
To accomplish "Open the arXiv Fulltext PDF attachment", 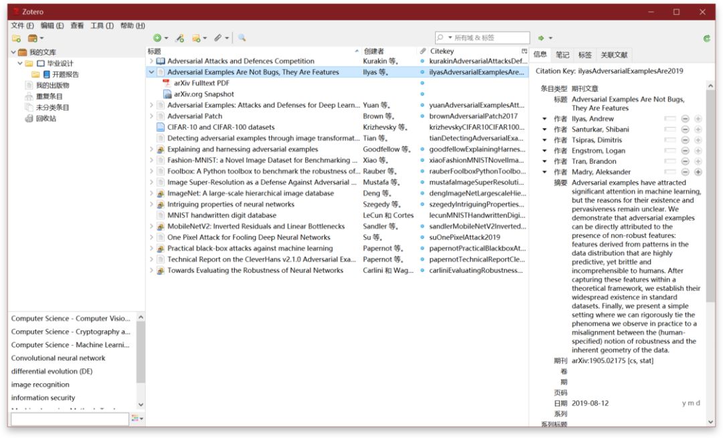I will 201,83.
